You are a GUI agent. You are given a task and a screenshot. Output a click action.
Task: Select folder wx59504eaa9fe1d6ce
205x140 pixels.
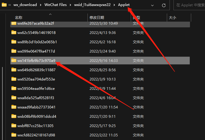100,89
